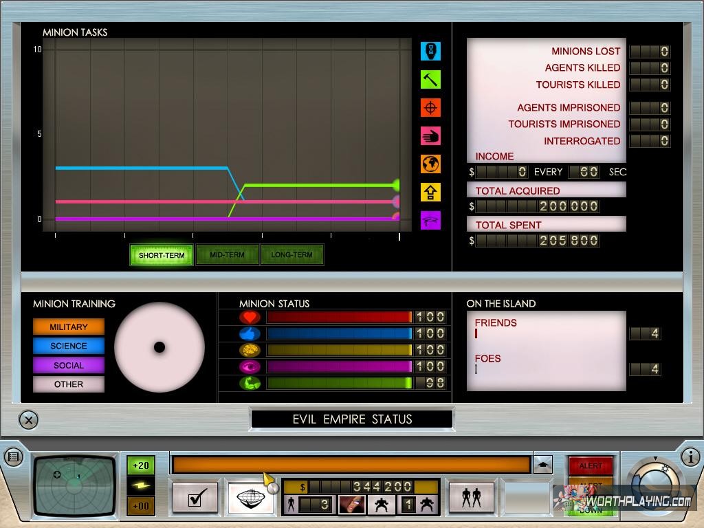704x528 pixels.
Task: Switch graph to Long-Term view
Action: (x=291, y=255)
